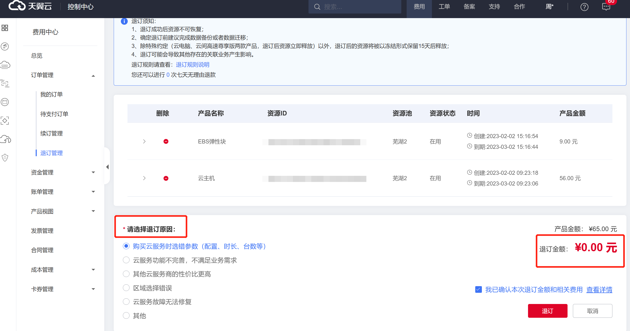Click the grid services icon in sidebar

tap(5, 28)
